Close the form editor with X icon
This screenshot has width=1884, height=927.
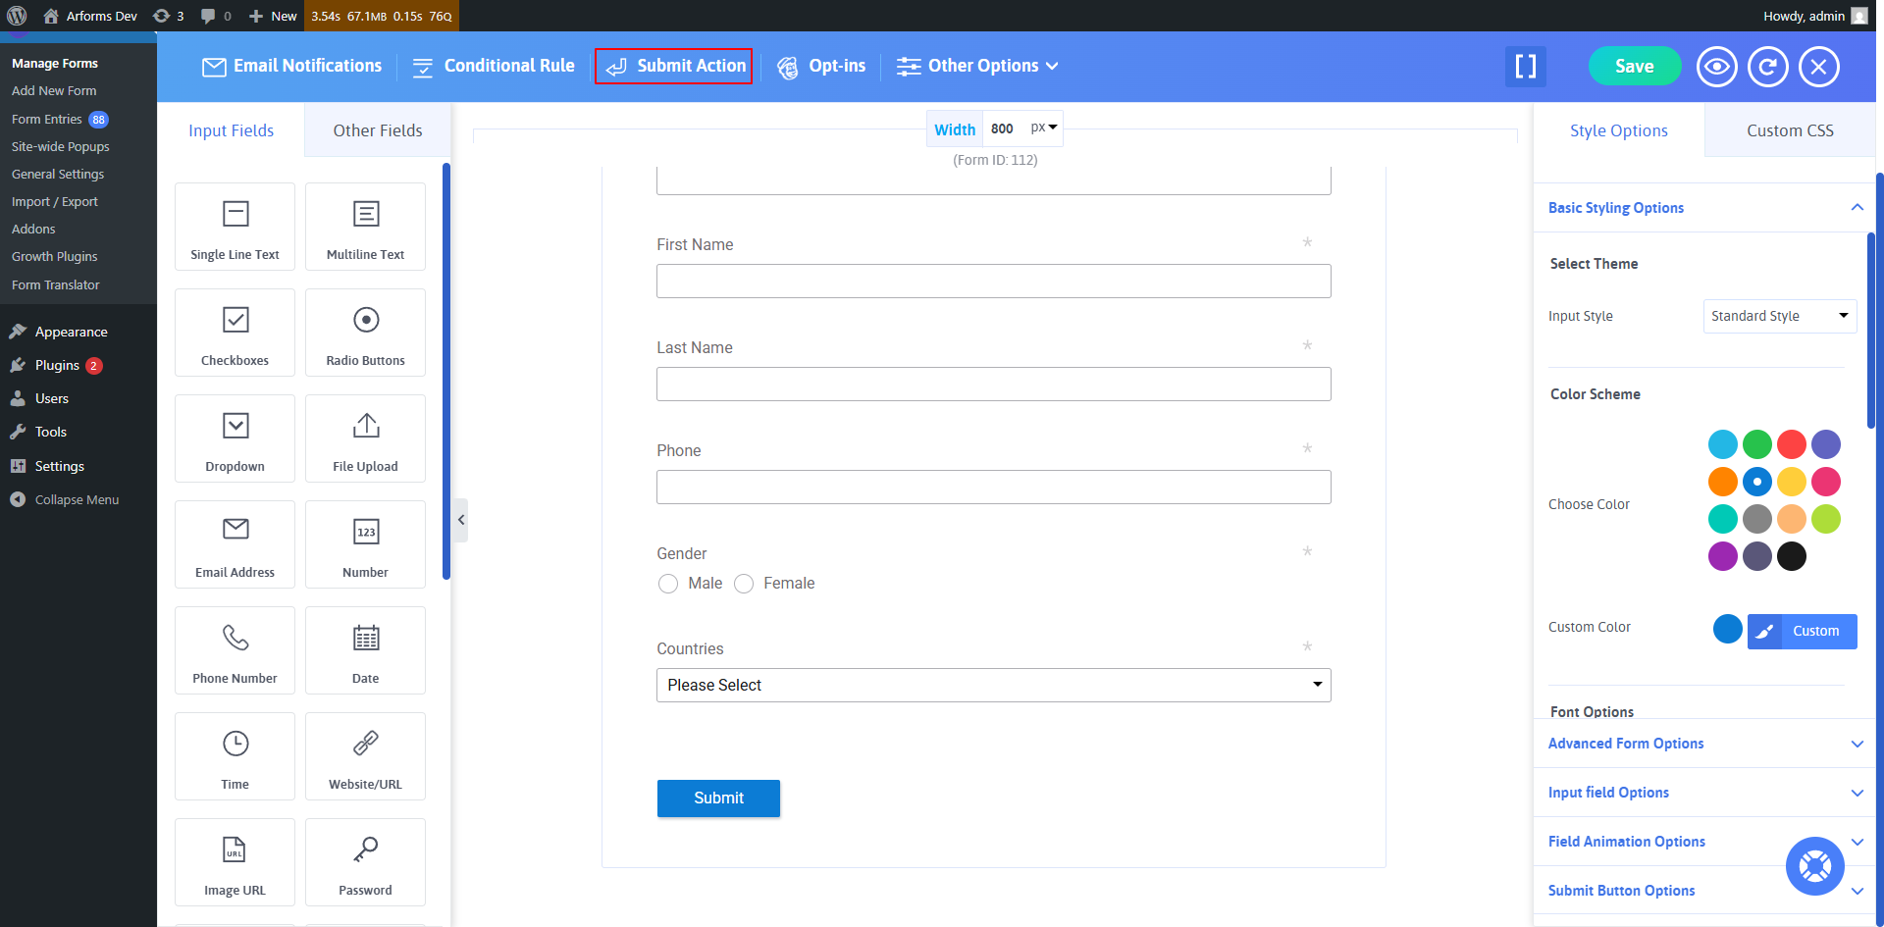(1819, 67)
